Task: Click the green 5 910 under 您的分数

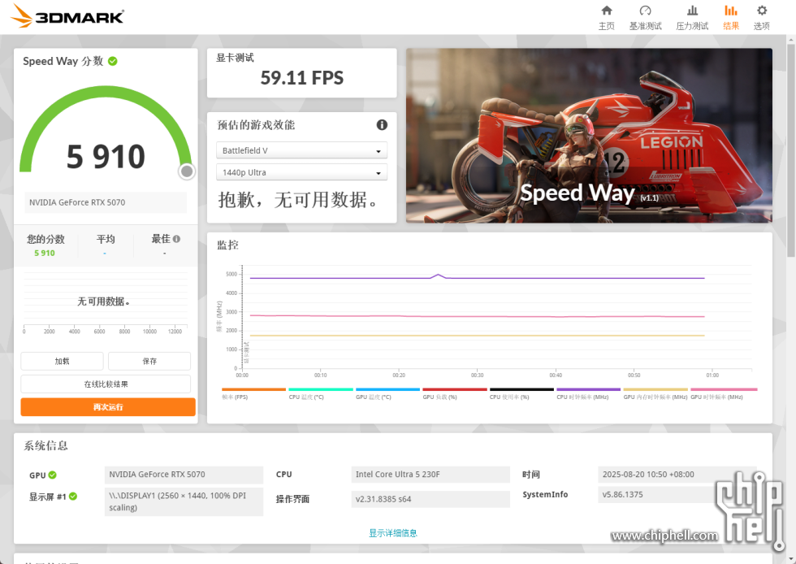Action: [x=45, y=253]
